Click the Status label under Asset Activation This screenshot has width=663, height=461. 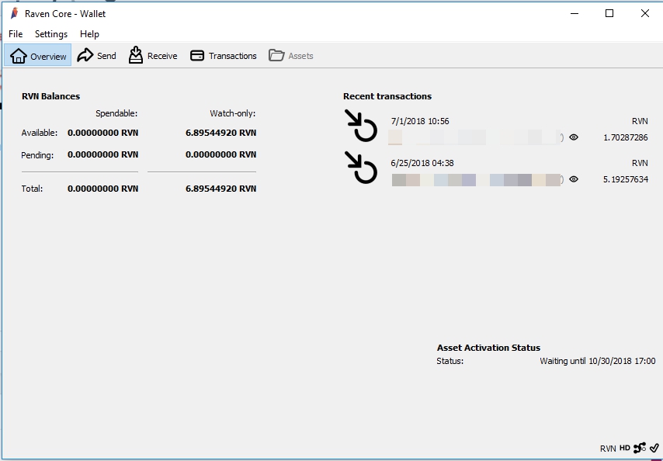point(450,362)
